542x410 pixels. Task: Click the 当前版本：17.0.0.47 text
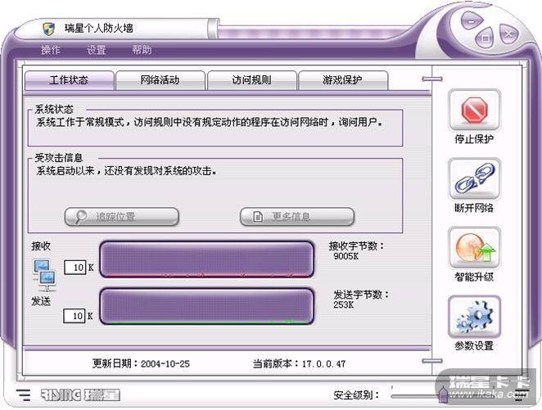(x=300, y=363)
